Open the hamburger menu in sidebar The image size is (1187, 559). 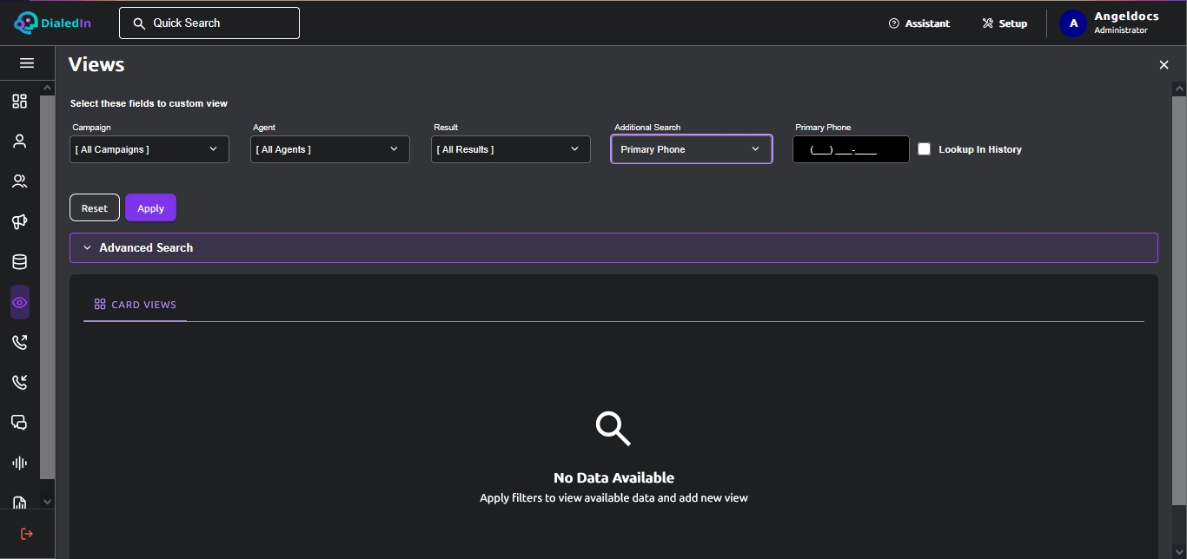27,63
